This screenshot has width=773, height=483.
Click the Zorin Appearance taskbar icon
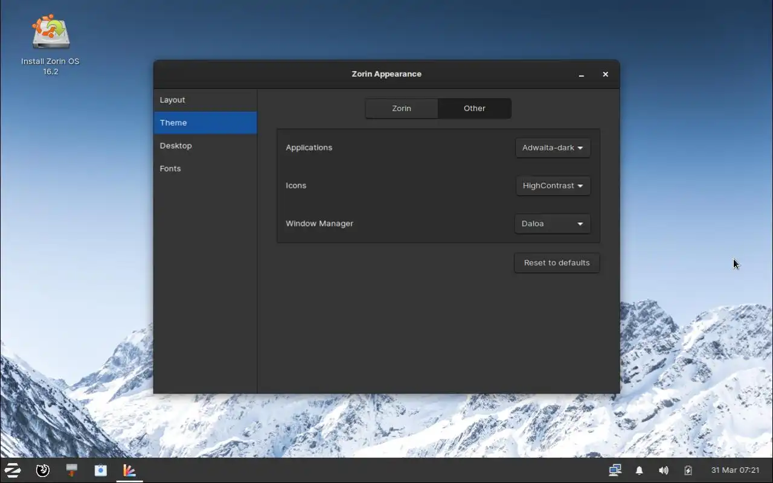pos(129,470)
